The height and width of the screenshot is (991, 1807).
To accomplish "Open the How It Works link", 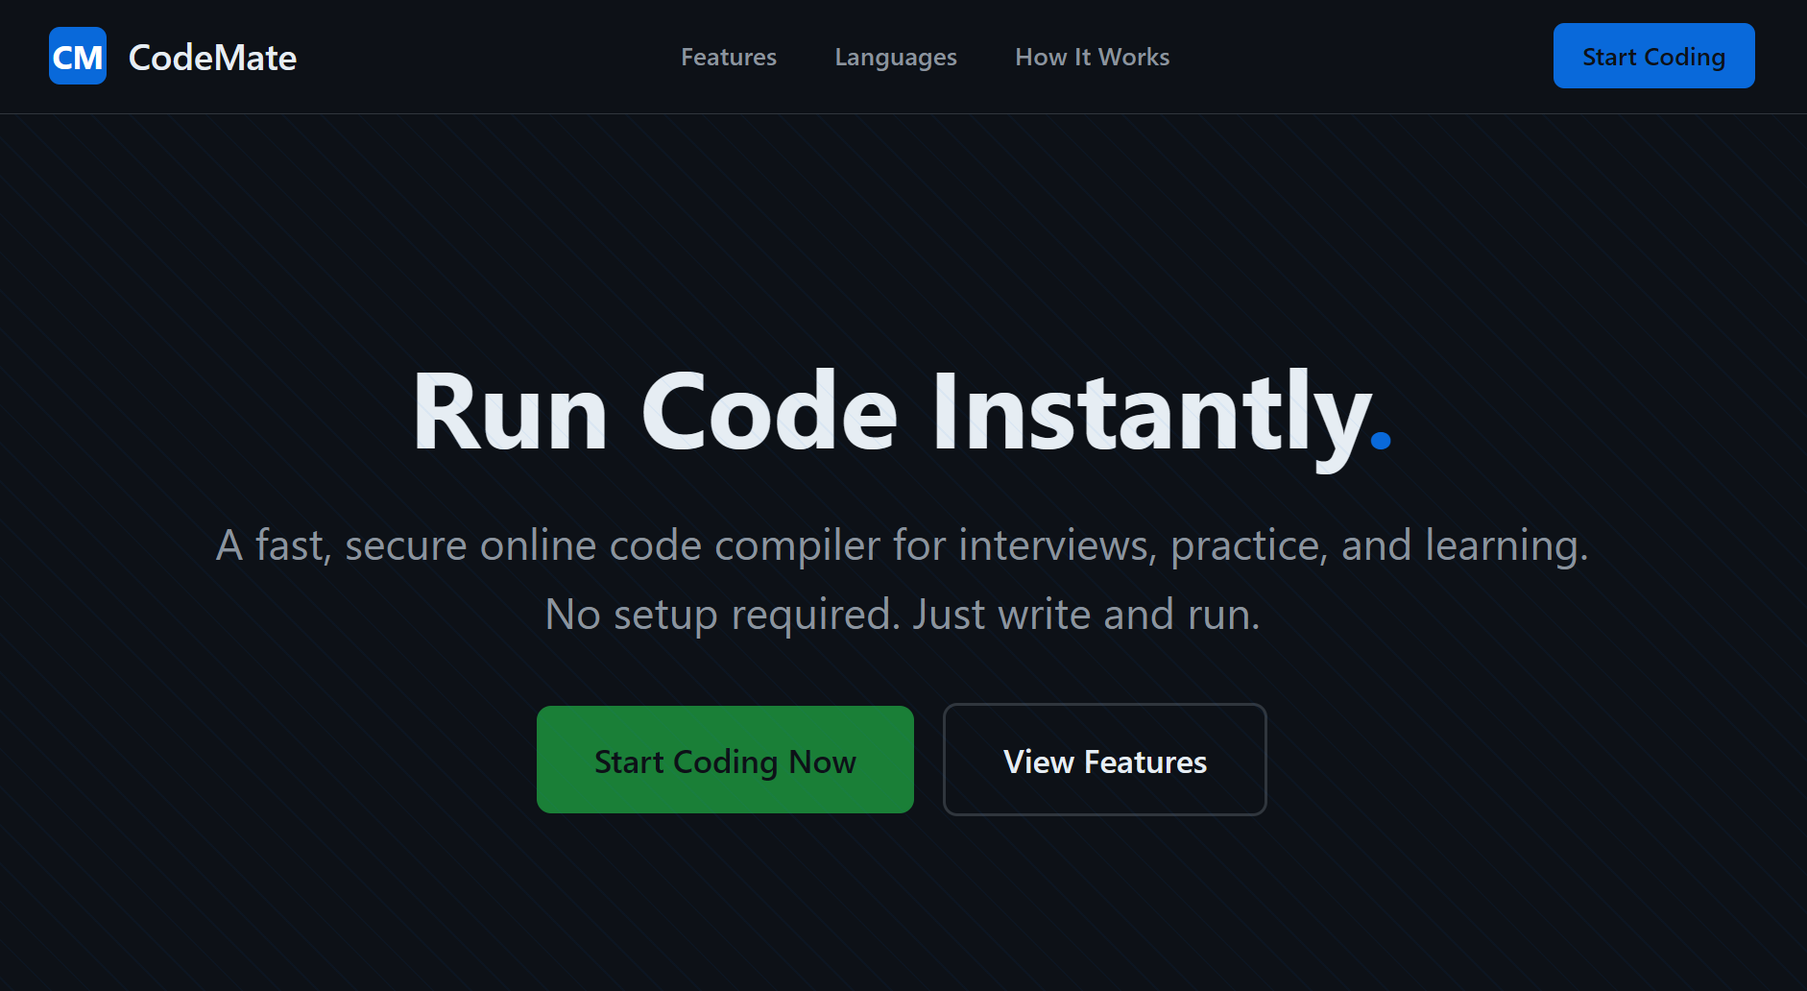I will coord(1093,58).
